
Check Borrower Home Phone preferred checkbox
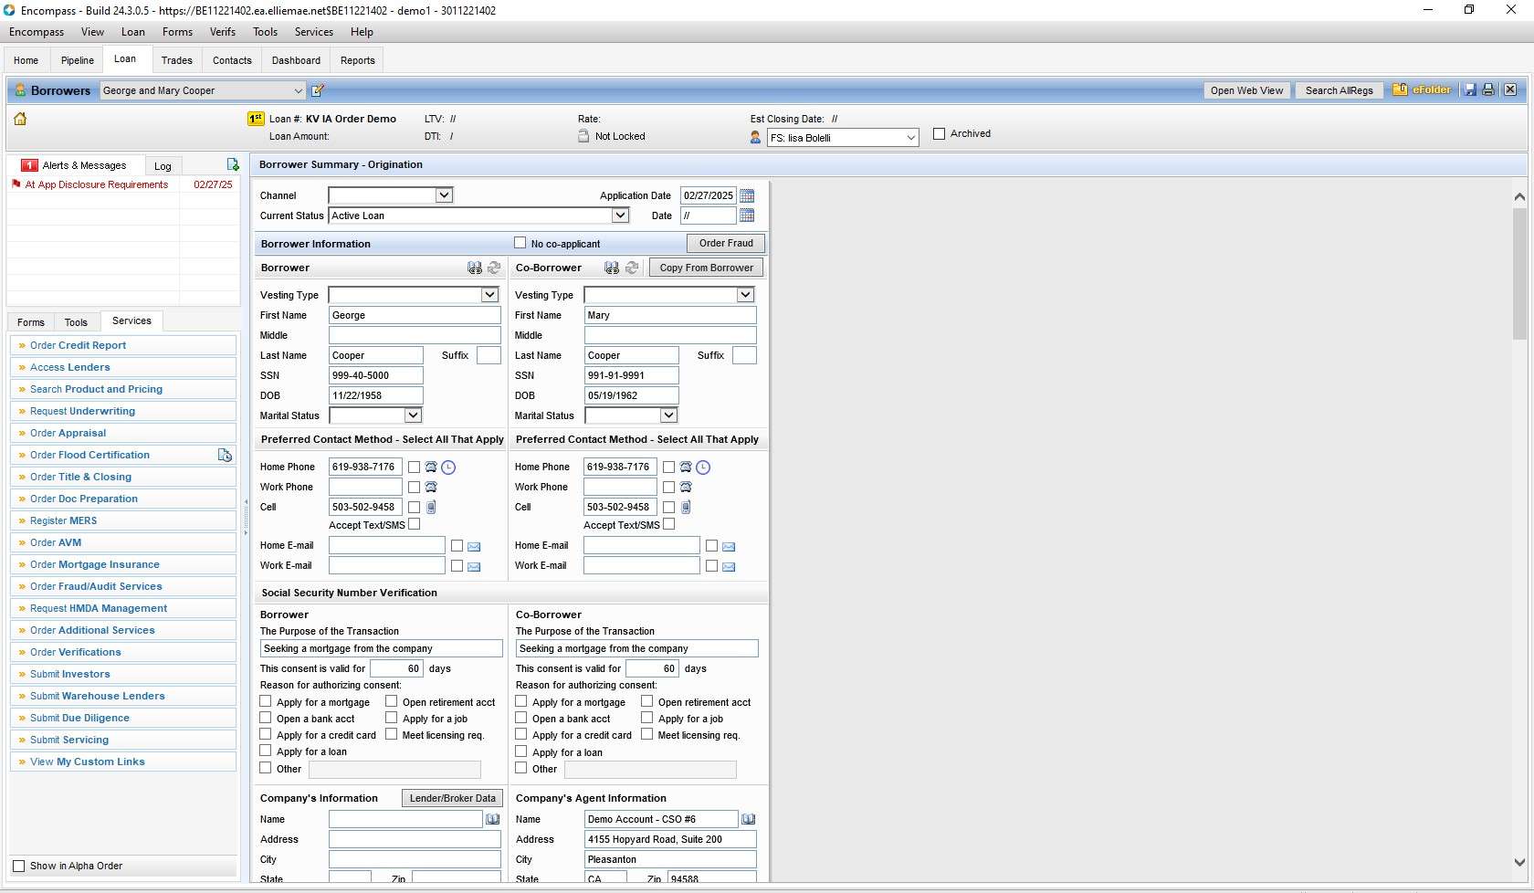(415, 467)
